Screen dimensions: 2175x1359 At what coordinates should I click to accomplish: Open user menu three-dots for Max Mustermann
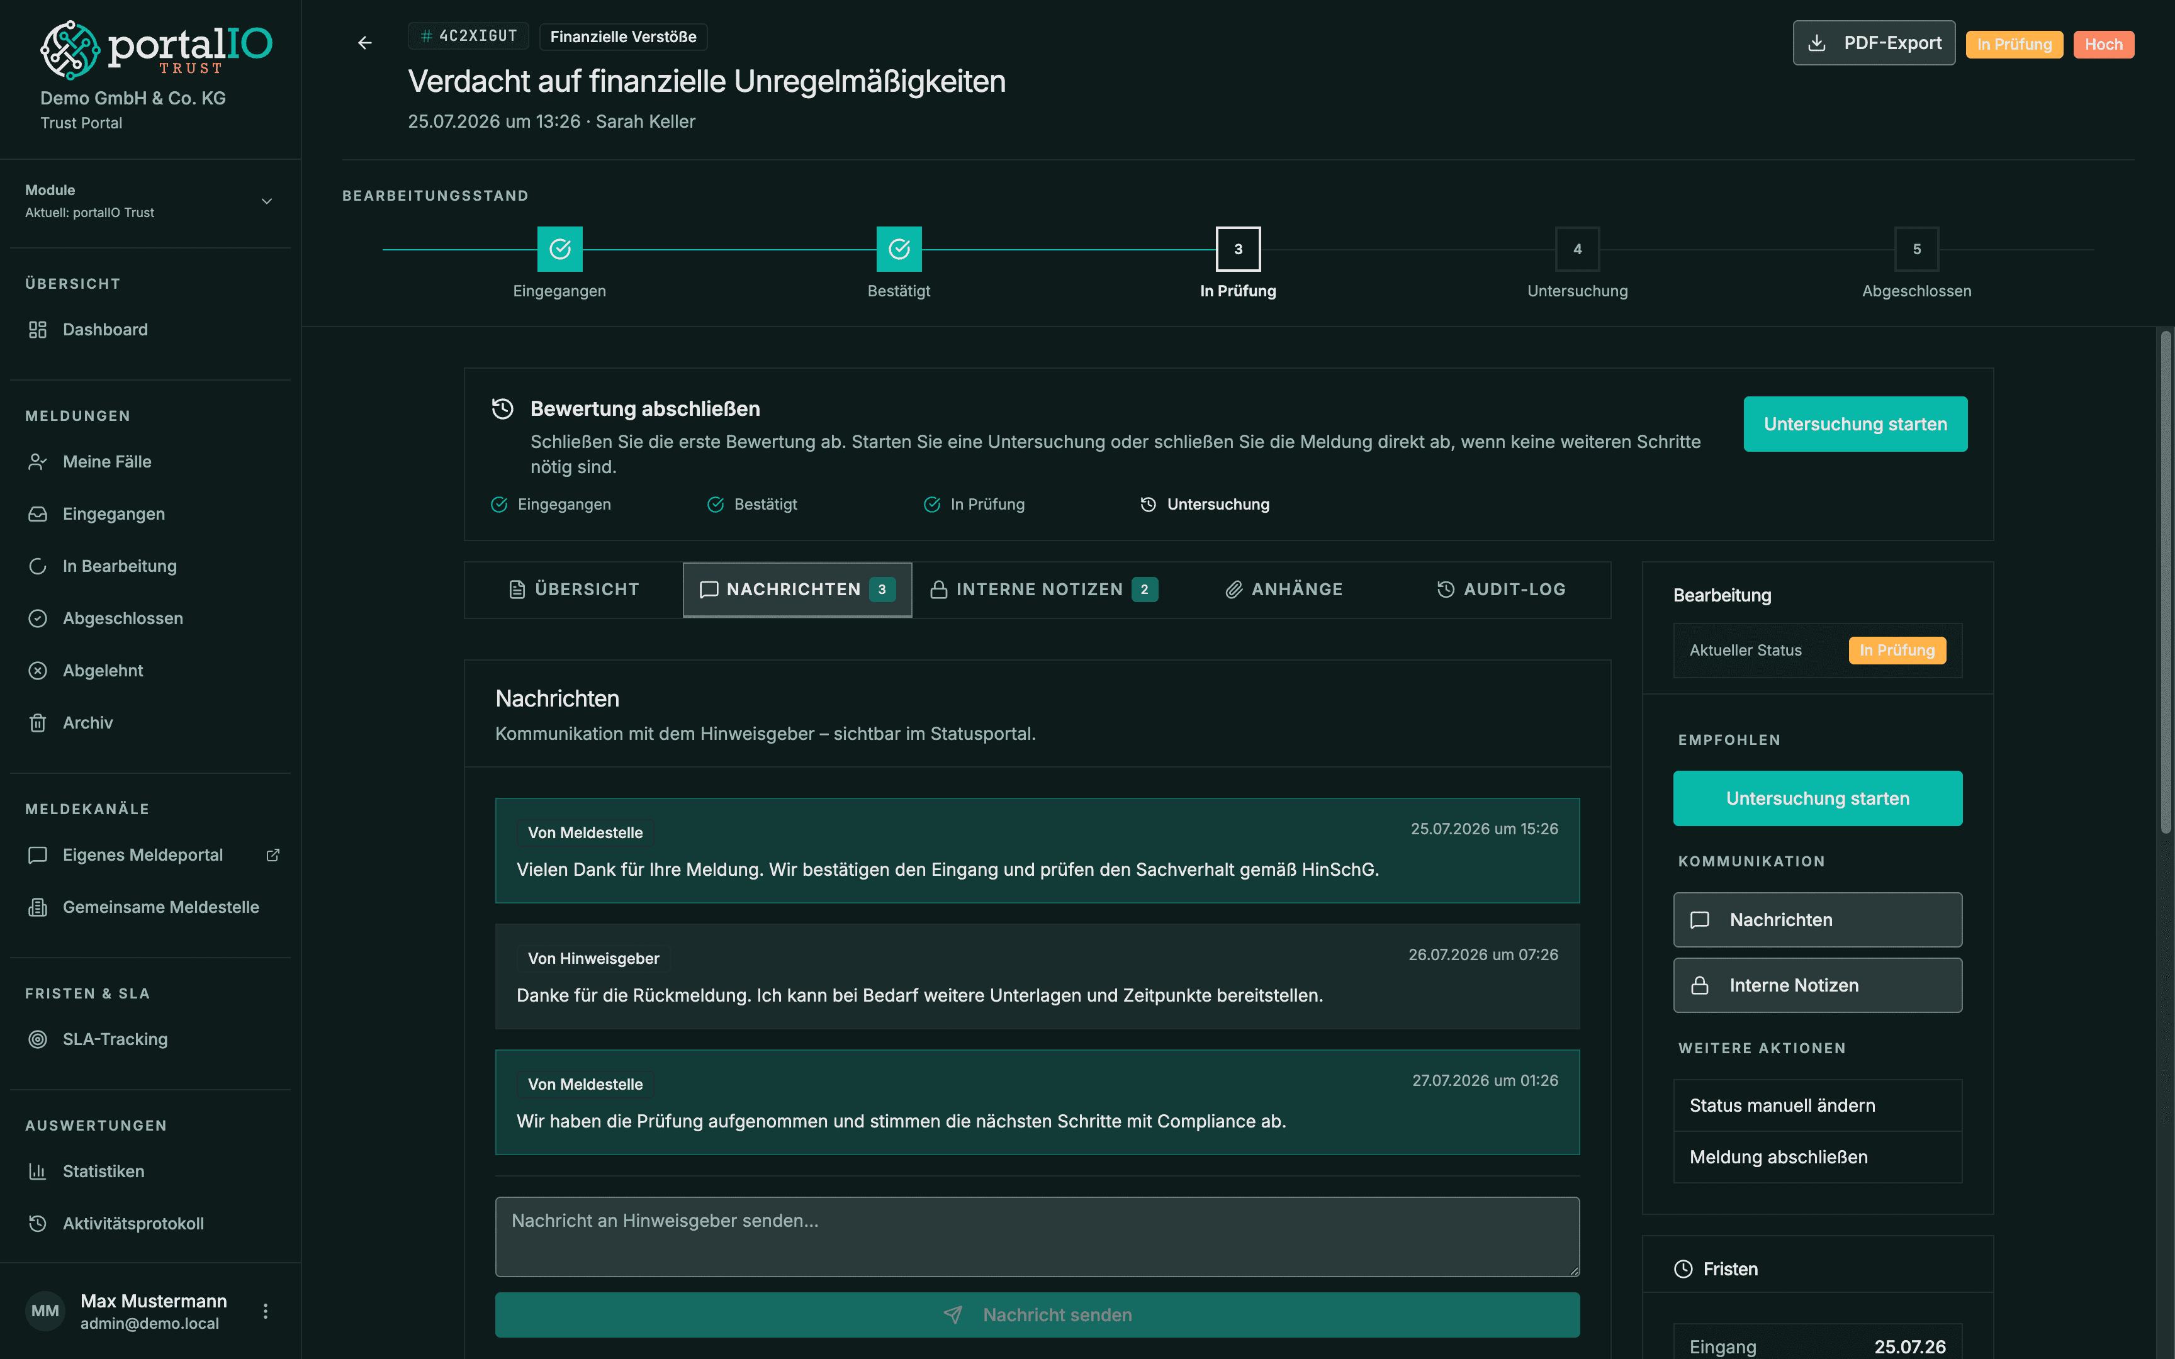pyautogui.click(x=265, y=1311)
